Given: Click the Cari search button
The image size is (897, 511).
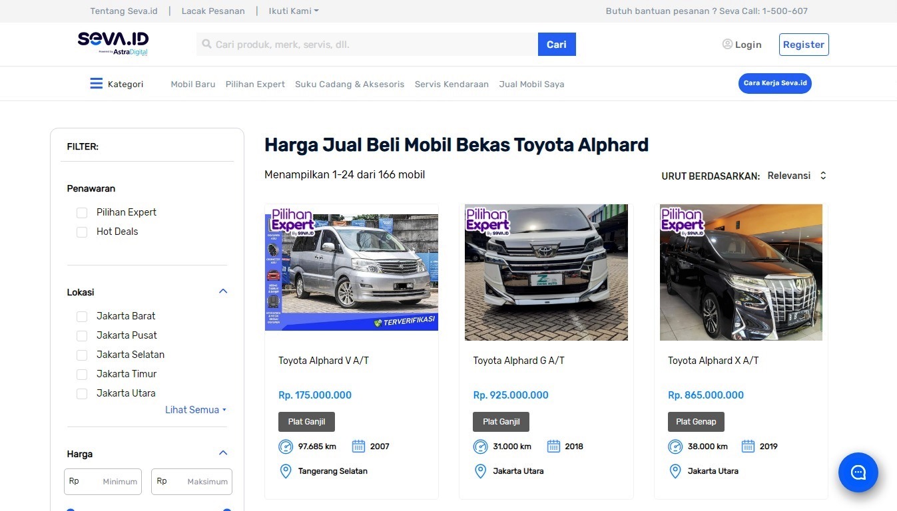Looking at the screenshot, I should [x=557, y=45].
